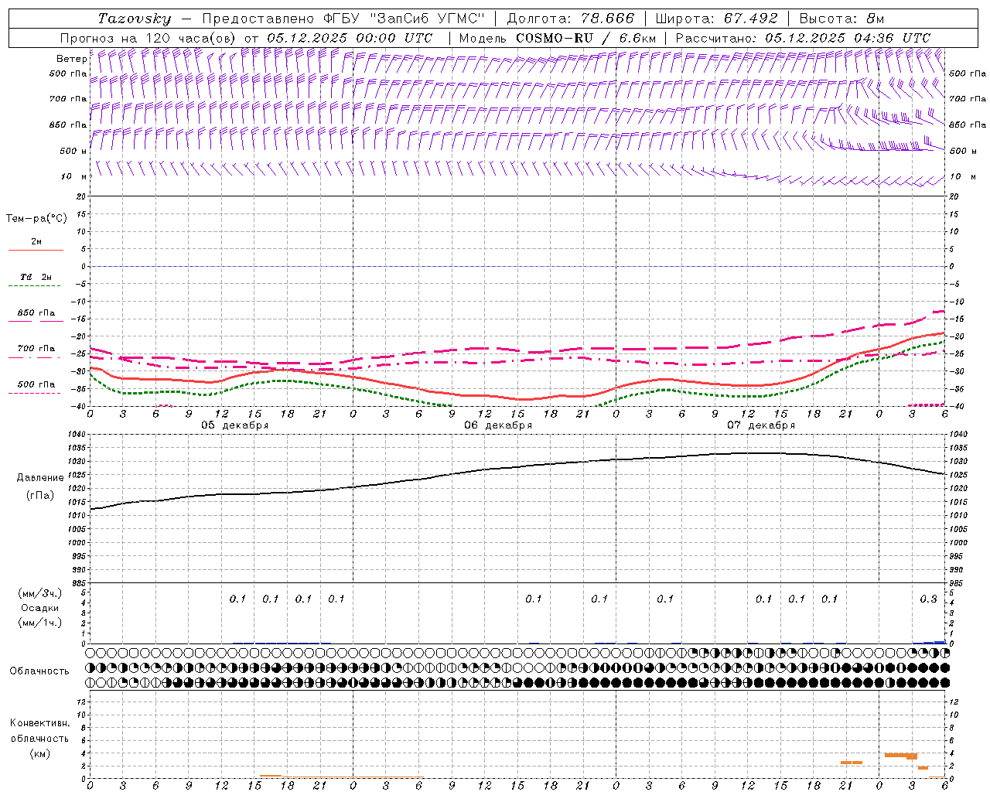The image size is (990, 792).
Task: Click the '06 декабря' date label
Action: (498, 425)
